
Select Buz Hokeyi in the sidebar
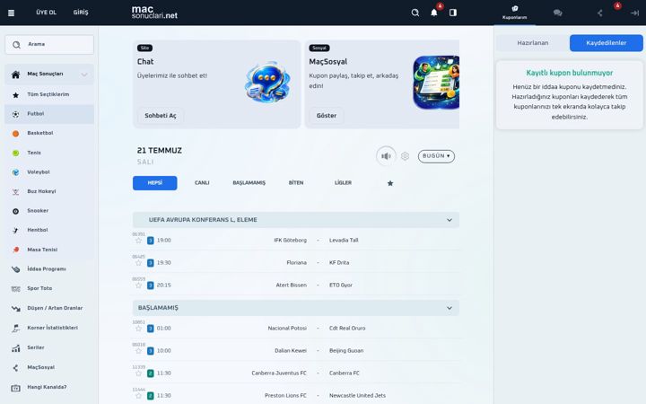click(49, 192)
